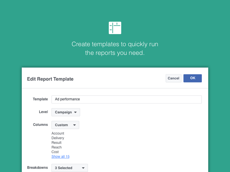This screenshot has height=172, width=230.
Task: Select Cost in the columns list
Action: [x=55, y=152]
